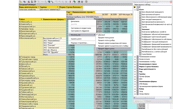Expand the Абинский р-н row

[x=20, y=22]
